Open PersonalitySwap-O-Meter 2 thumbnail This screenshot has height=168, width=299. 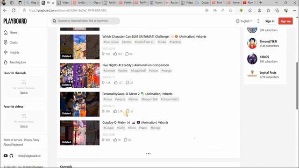[x=80, y=104]
